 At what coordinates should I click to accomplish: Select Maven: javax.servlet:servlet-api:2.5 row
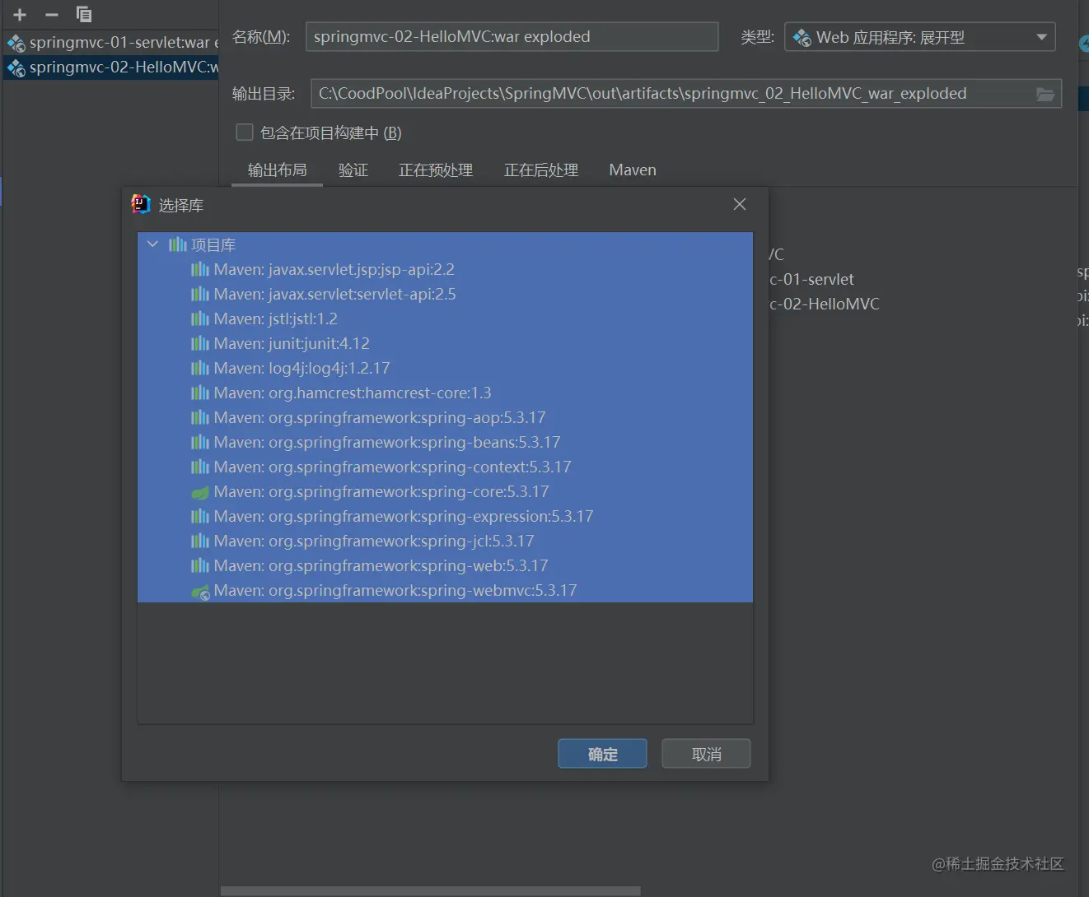click(x=445, y=294)
